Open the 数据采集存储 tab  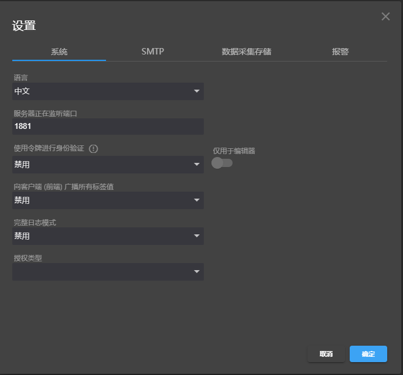[247, 52]
